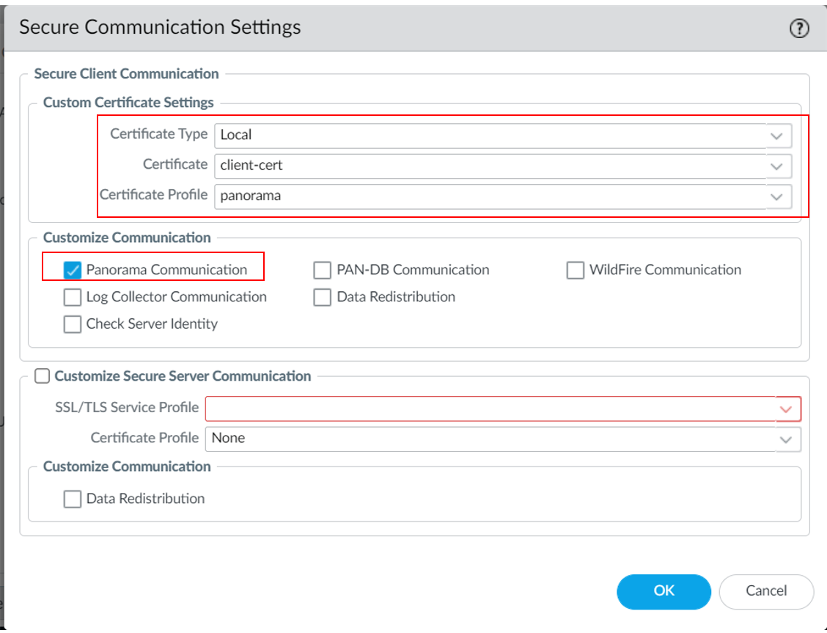Enable PAN-DB Communication checkbox
The image size is (827, 633).
click(322, 270)
